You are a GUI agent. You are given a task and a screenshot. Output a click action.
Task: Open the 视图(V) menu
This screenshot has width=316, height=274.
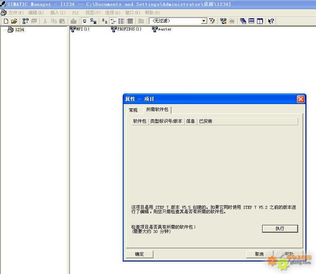tap(93, 13)
